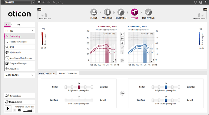The image size is (209, 115).
Task: Open the End Fitting step
Action: coord(148,12)
